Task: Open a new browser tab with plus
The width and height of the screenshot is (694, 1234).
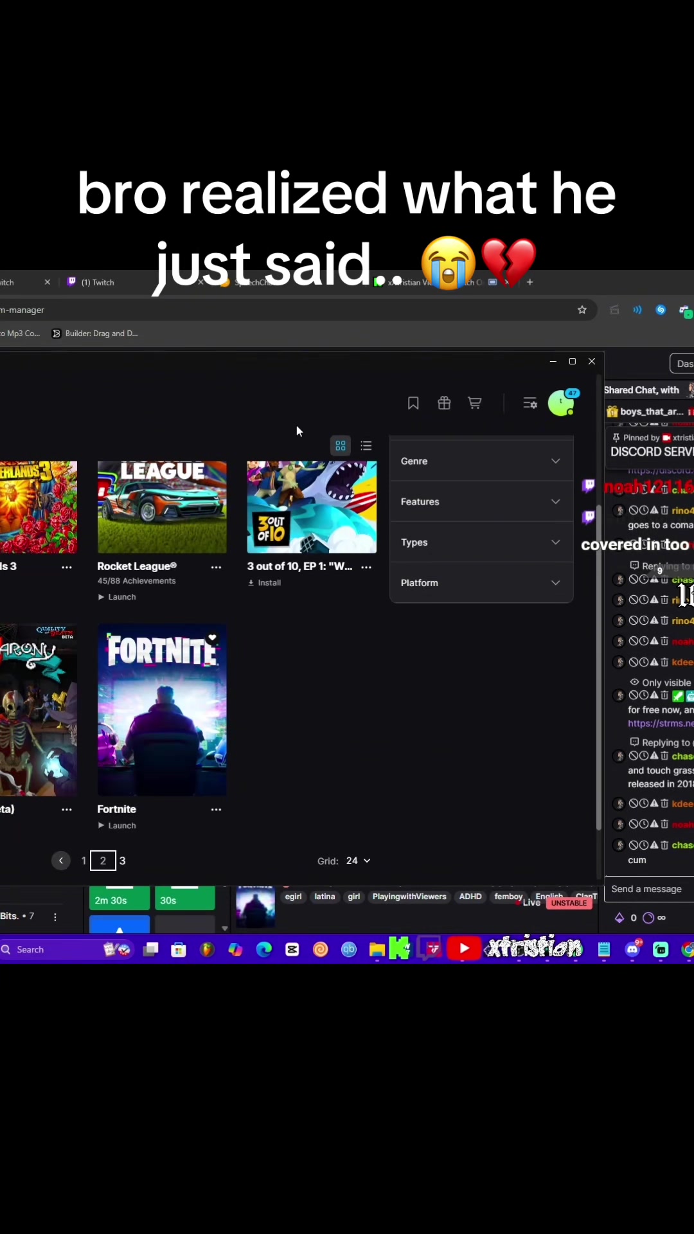Action: pyautogui.click(x=529, y=282)
